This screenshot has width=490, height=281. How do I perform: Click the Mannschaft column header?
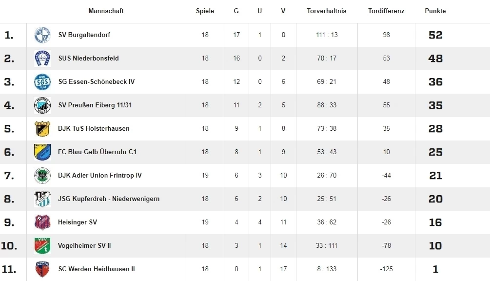[x=106, y=11]
